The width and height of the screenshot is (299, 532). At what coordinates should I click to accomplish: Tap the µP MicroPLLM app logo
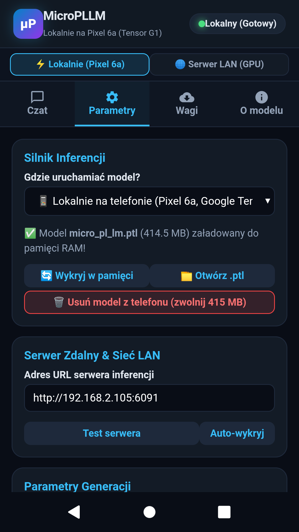(28, 24)
